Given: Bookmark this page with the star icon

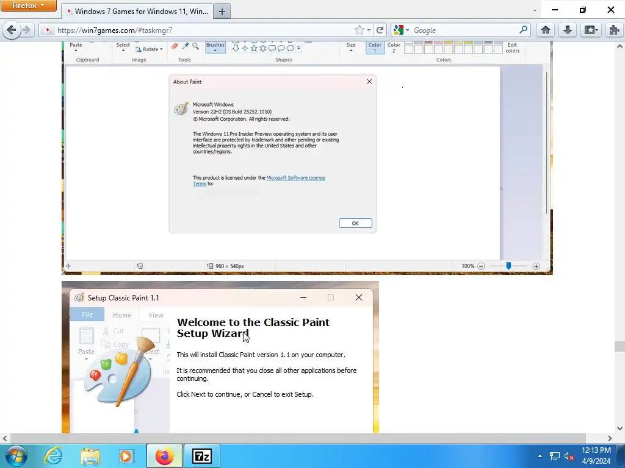Looking at the screenshot, I should click(x=359, y=30).
